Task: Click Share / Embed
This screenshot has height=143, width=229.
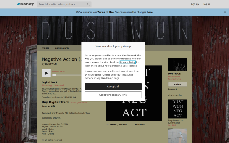Action: pos(118,125)
